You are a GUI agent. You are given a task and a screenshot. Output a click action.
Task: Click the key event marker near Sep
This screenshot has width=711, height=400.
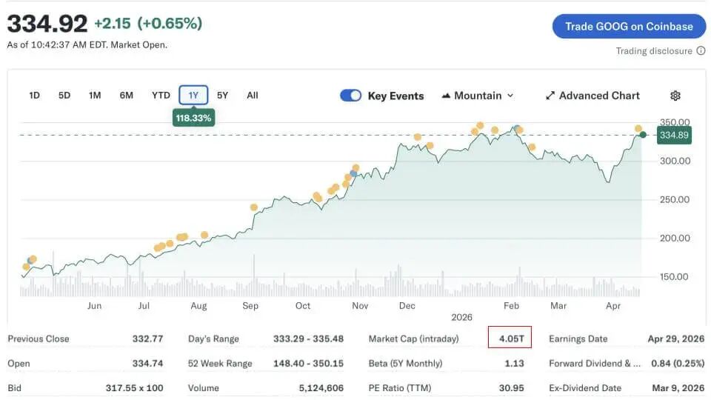(x=254, y=207)
